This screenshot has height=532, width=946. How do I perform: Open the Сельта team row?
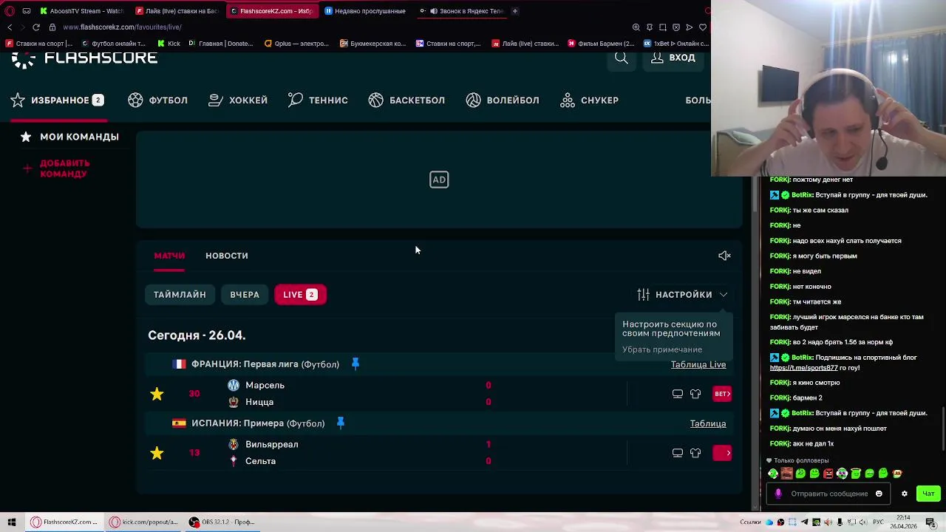click(260, 461)
